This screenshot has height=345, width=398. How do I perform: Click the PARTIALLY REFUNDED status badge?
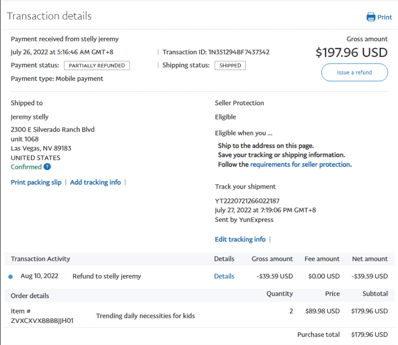coord(97,66)
